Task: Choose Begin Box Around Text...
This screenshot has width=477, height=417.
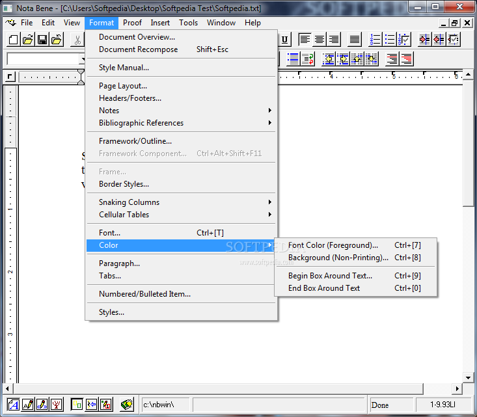Action: click(355, 276)
